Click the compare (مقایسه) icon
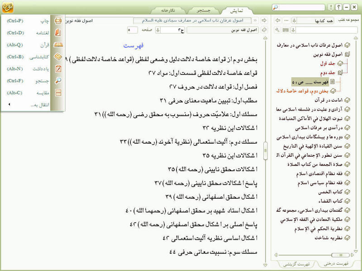Screen dimensions: 362x271 (x=58, y=93)
